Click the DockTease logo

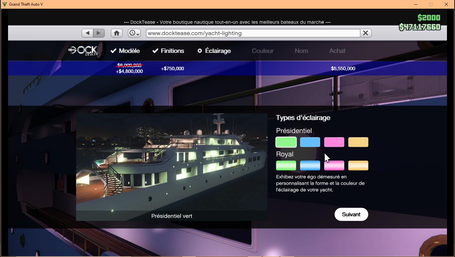[83, 51]
